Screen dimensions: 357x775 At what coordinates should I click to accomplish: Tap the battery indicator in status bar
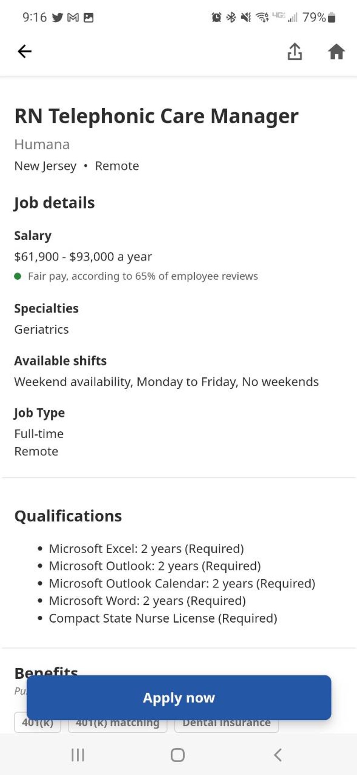(331, 17)
